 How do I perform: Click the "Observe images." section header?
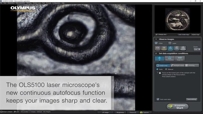pyautogui.click(x=178, y=39)
